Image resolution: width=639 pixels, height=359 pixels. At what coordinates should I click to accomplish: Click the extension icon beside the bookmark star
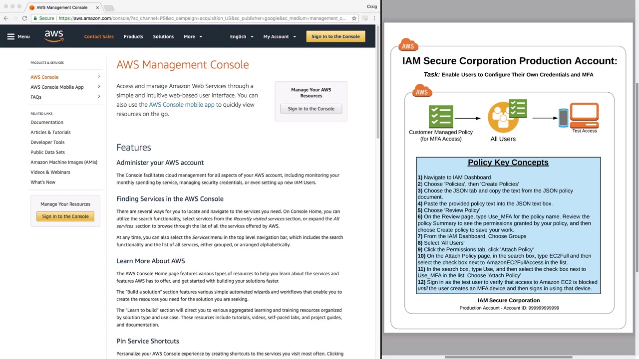tap(365, 18)
